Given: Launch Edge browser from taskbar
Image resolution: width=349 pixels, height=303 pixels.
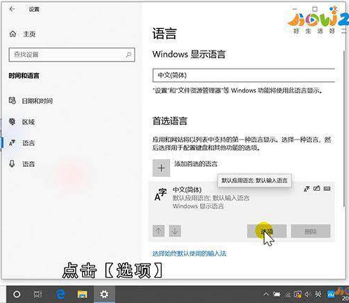Looking at the screenshot, I should [61, 294].
